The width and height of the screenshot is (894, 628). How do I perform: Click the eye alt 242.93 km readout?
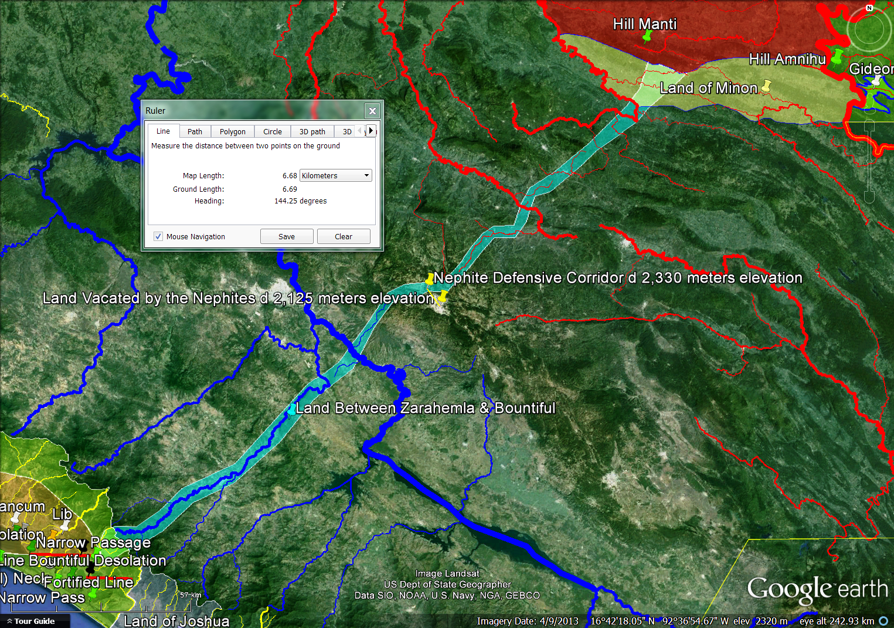pyautogui.click(x=837, y=621)
